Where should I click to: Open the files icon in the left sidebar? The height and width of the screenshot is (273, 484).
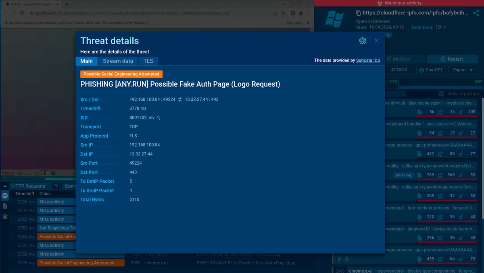coord(5,206)
